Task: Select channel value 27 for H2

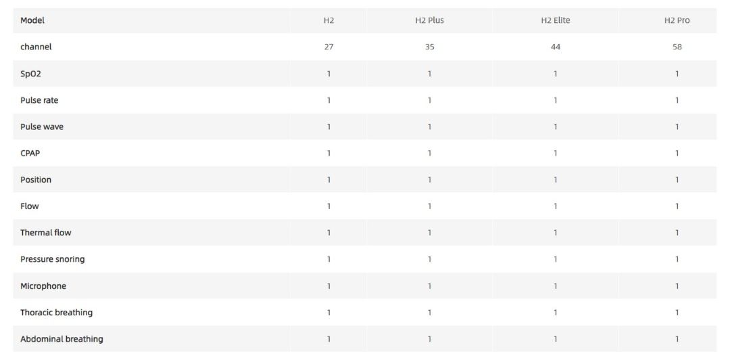Action: pos(328,47)
